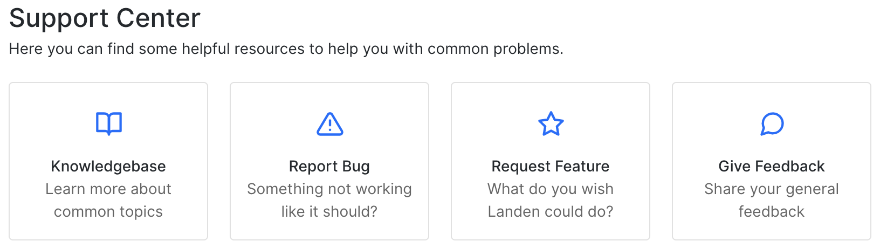The height and width of the screenshot is (248, 880).
Task: Select "common topics" text in Knowledgebase card
Action: (108, 212)
